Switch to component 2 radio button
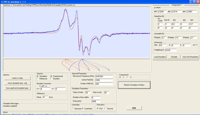 [128, 77]
